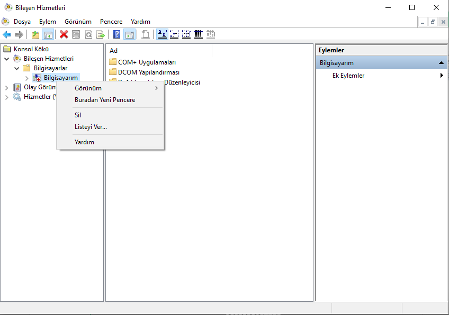Viewport: 449px width, 315px height.
Task: Minimize the inner MDI console window
Action: point(423,22)
